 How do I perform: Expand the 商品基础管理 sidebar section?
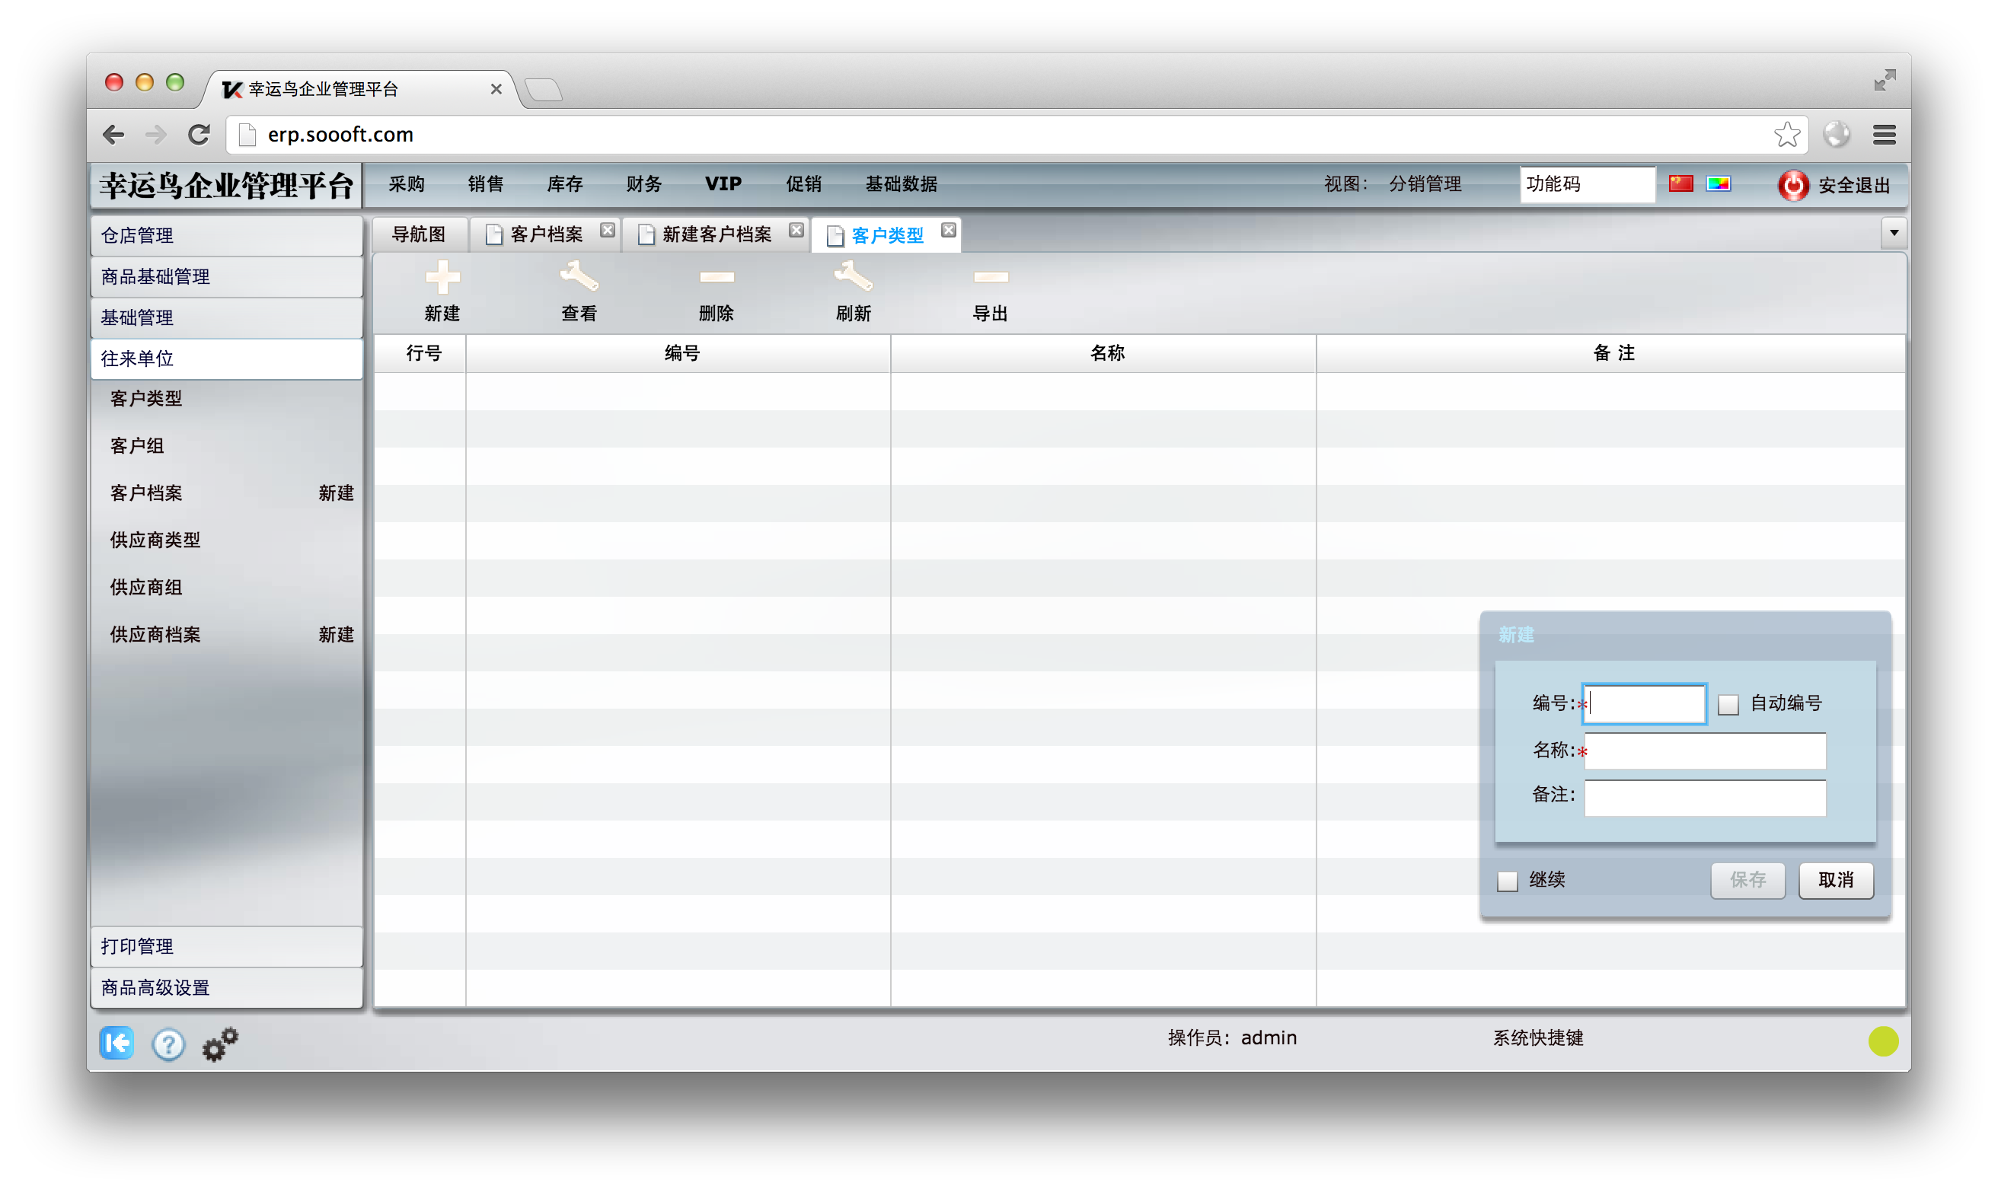tap(228, 276)
